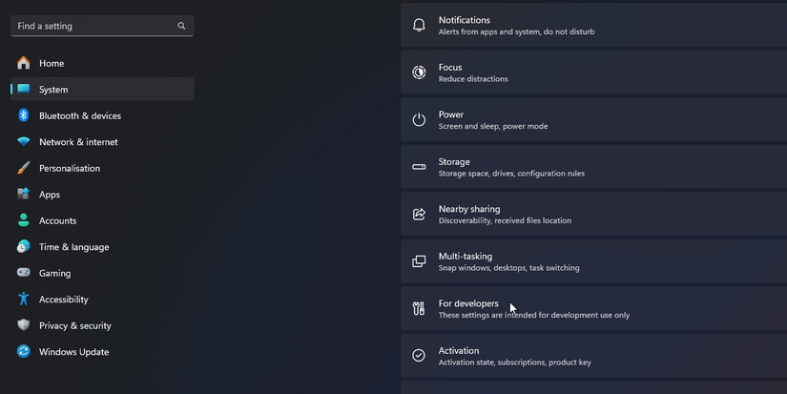Image resolution: width=787 pixels, height=394 pixels.
Task: Click the Nearby sharing icon
Action: click(419, 215)
